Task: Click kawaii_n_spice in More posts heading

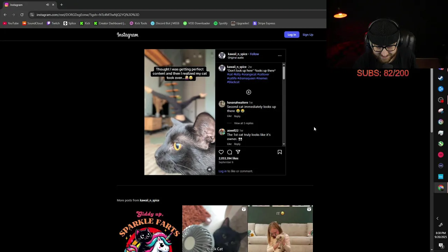Action: [149, 200]
